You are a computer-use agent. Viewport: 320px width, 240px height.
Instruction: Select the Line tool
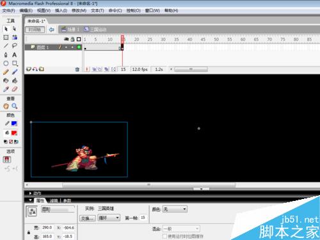tap(6, 45)
